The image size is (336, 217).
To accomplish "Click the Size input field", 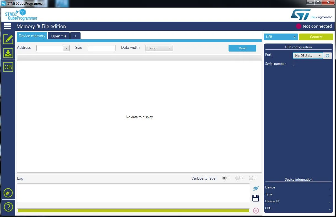I will 101,48.
